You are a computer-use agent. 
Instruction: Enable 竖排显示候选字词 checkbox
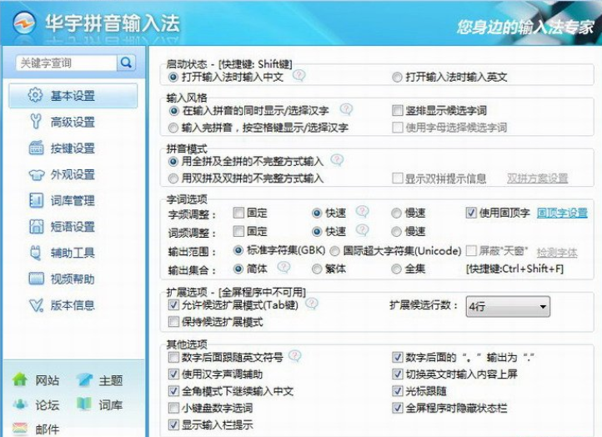pyautogui.click(x=398, y=111)
